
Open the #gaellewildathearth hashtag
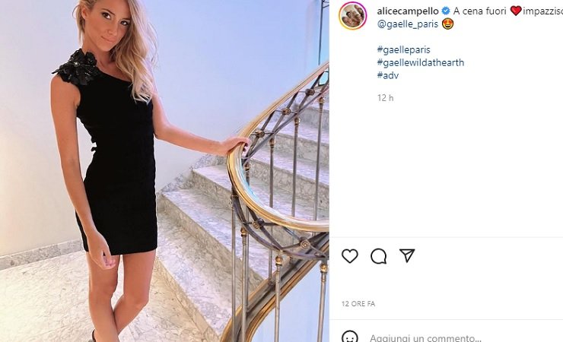pyautogui.click(x=421, y=62)
